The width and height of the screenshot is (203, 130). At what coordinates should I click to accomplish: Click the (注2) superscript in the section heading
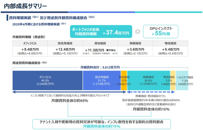92,17
